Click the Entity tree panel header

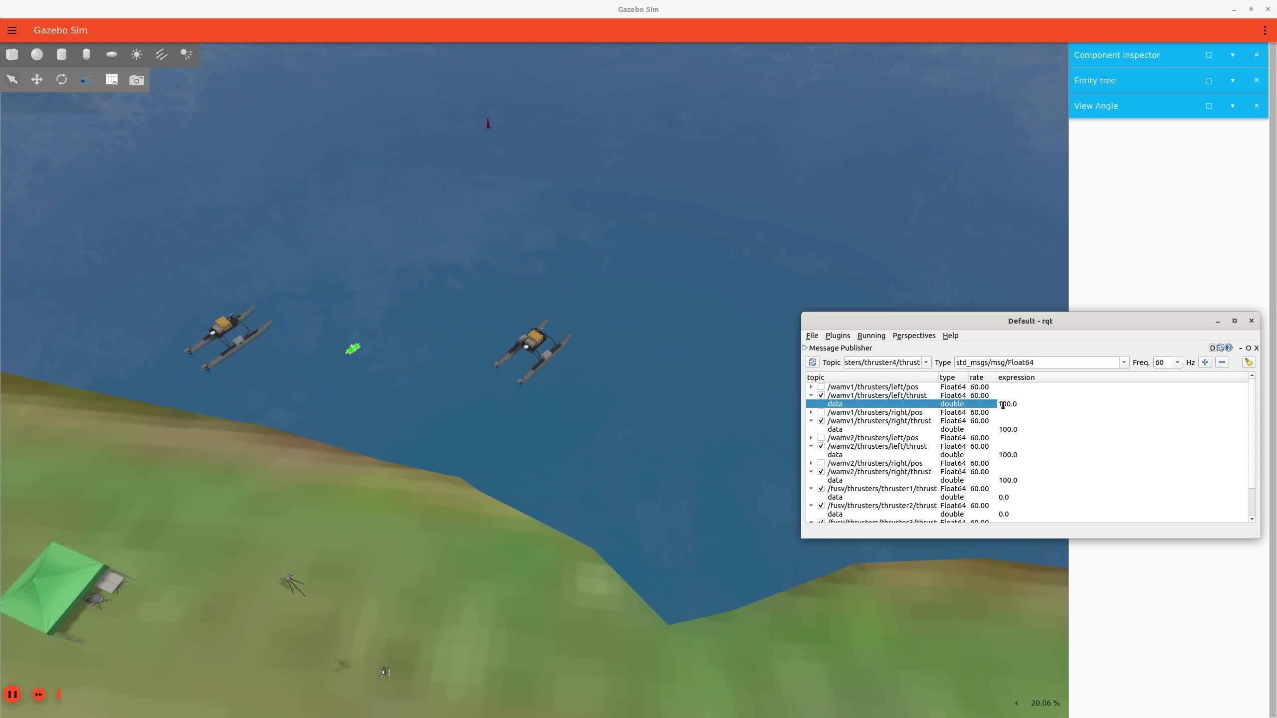[x=1095, y=80]
